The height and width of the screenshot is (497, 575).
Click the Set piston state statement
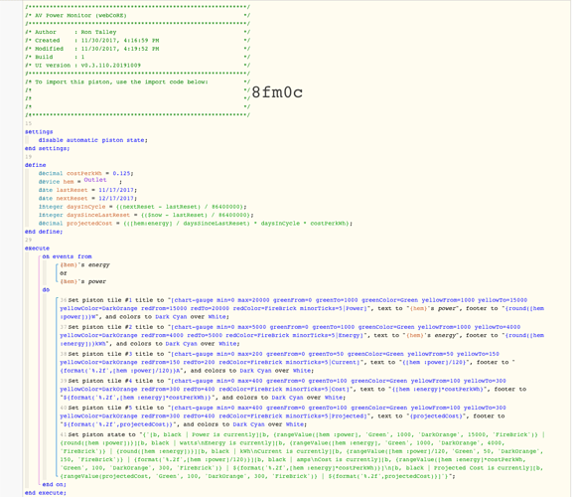(303, 455)
